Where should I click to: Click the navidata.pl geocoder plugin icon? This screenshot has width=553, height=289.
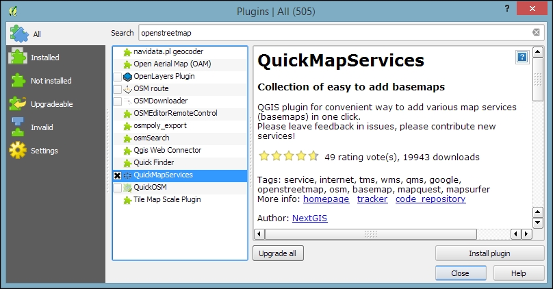coord(127,52)
